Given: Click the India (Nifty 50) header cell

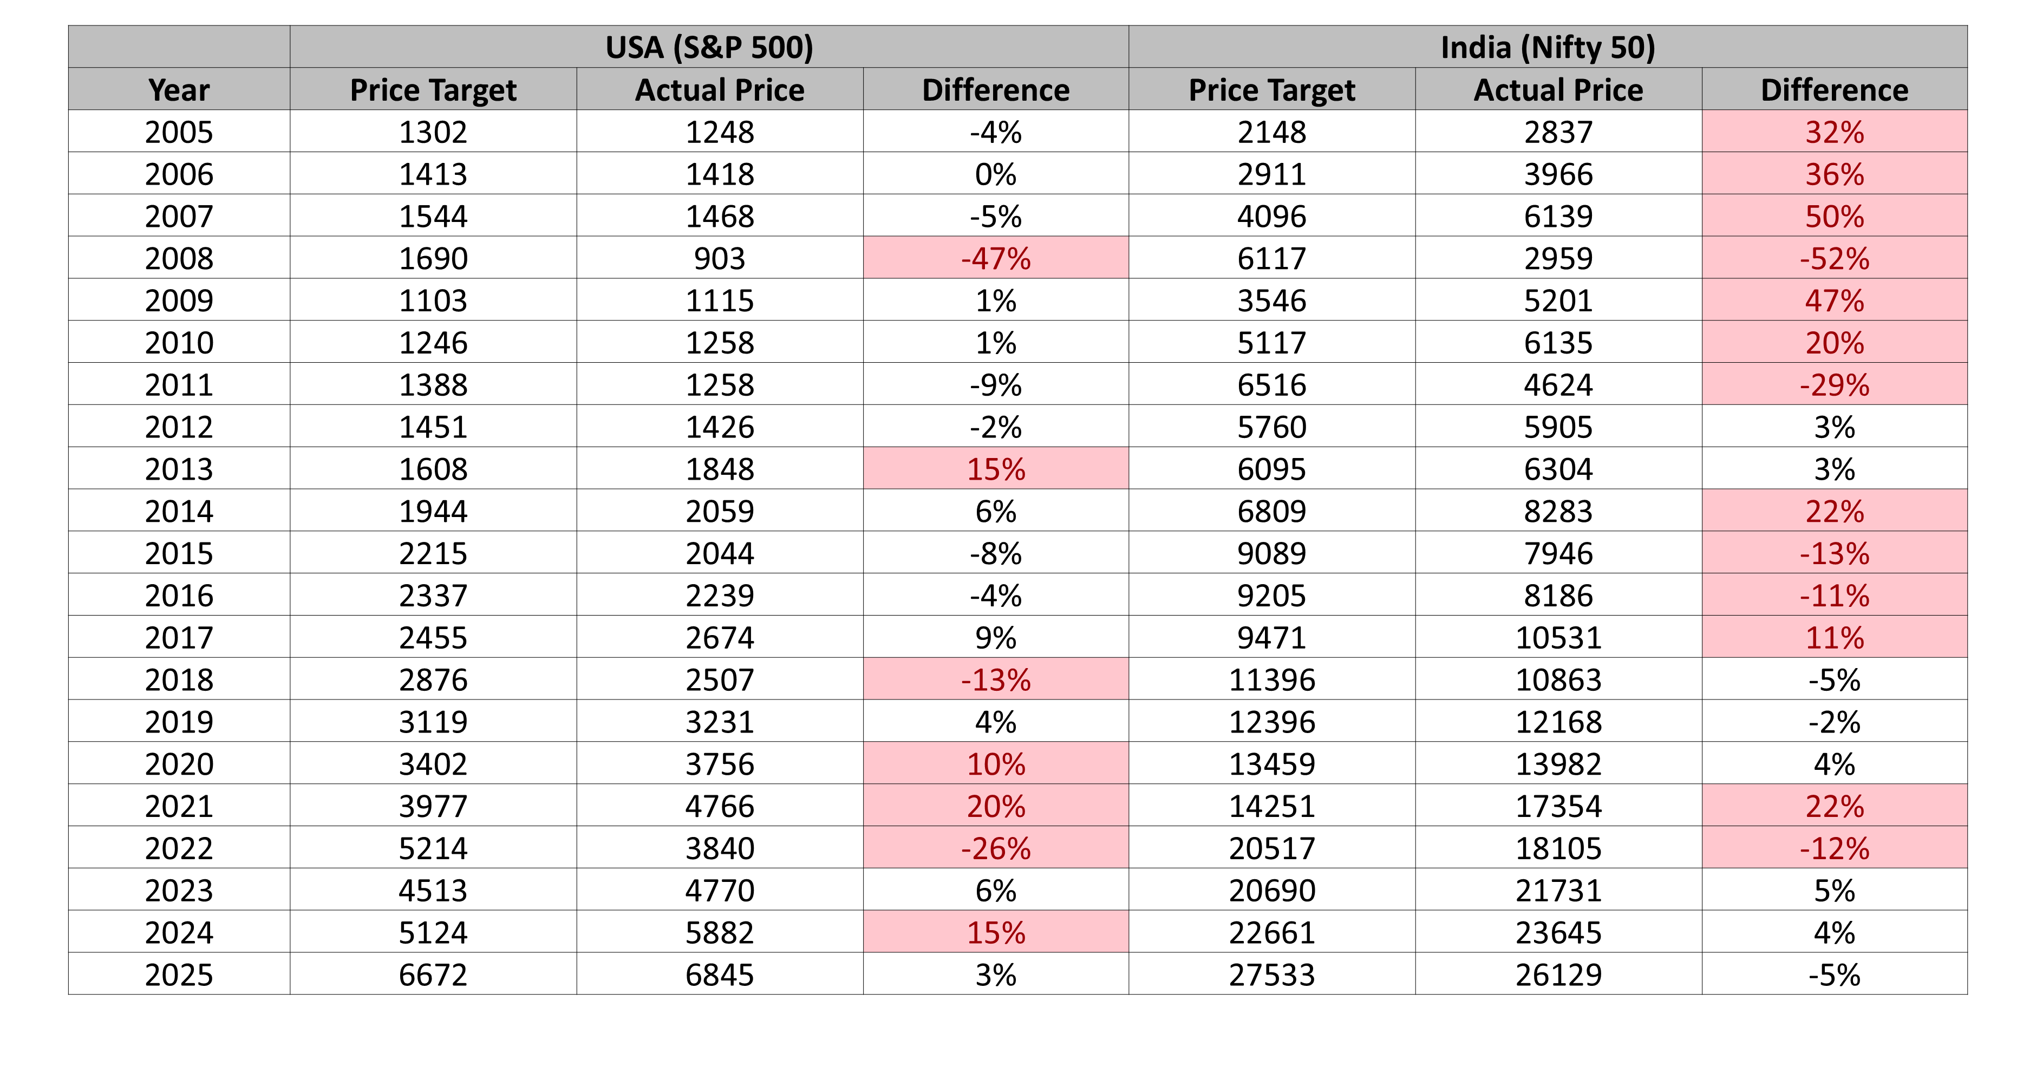Looking at the screenshot, I should tap(1548, 48).
